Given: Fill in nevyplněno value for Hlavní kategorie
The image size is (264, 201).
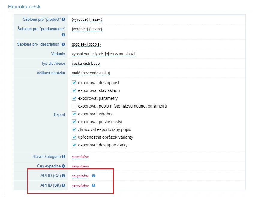Looking at the screenshot, I should click(80, 157).
